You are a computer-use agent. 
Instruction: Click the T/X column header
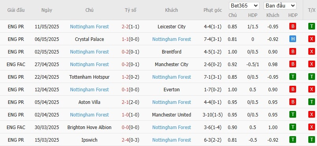[311, 10]
